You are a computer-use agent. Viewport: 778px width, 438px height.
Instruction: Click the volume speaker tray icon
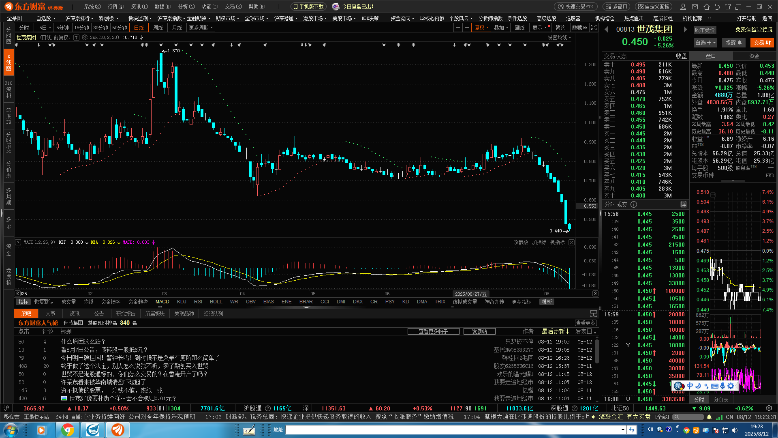(735, 430)
